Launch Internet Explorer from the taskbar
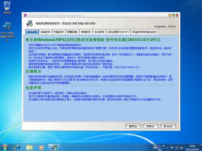Viewport: 202px width, 151px height. (x=17, y=147)
